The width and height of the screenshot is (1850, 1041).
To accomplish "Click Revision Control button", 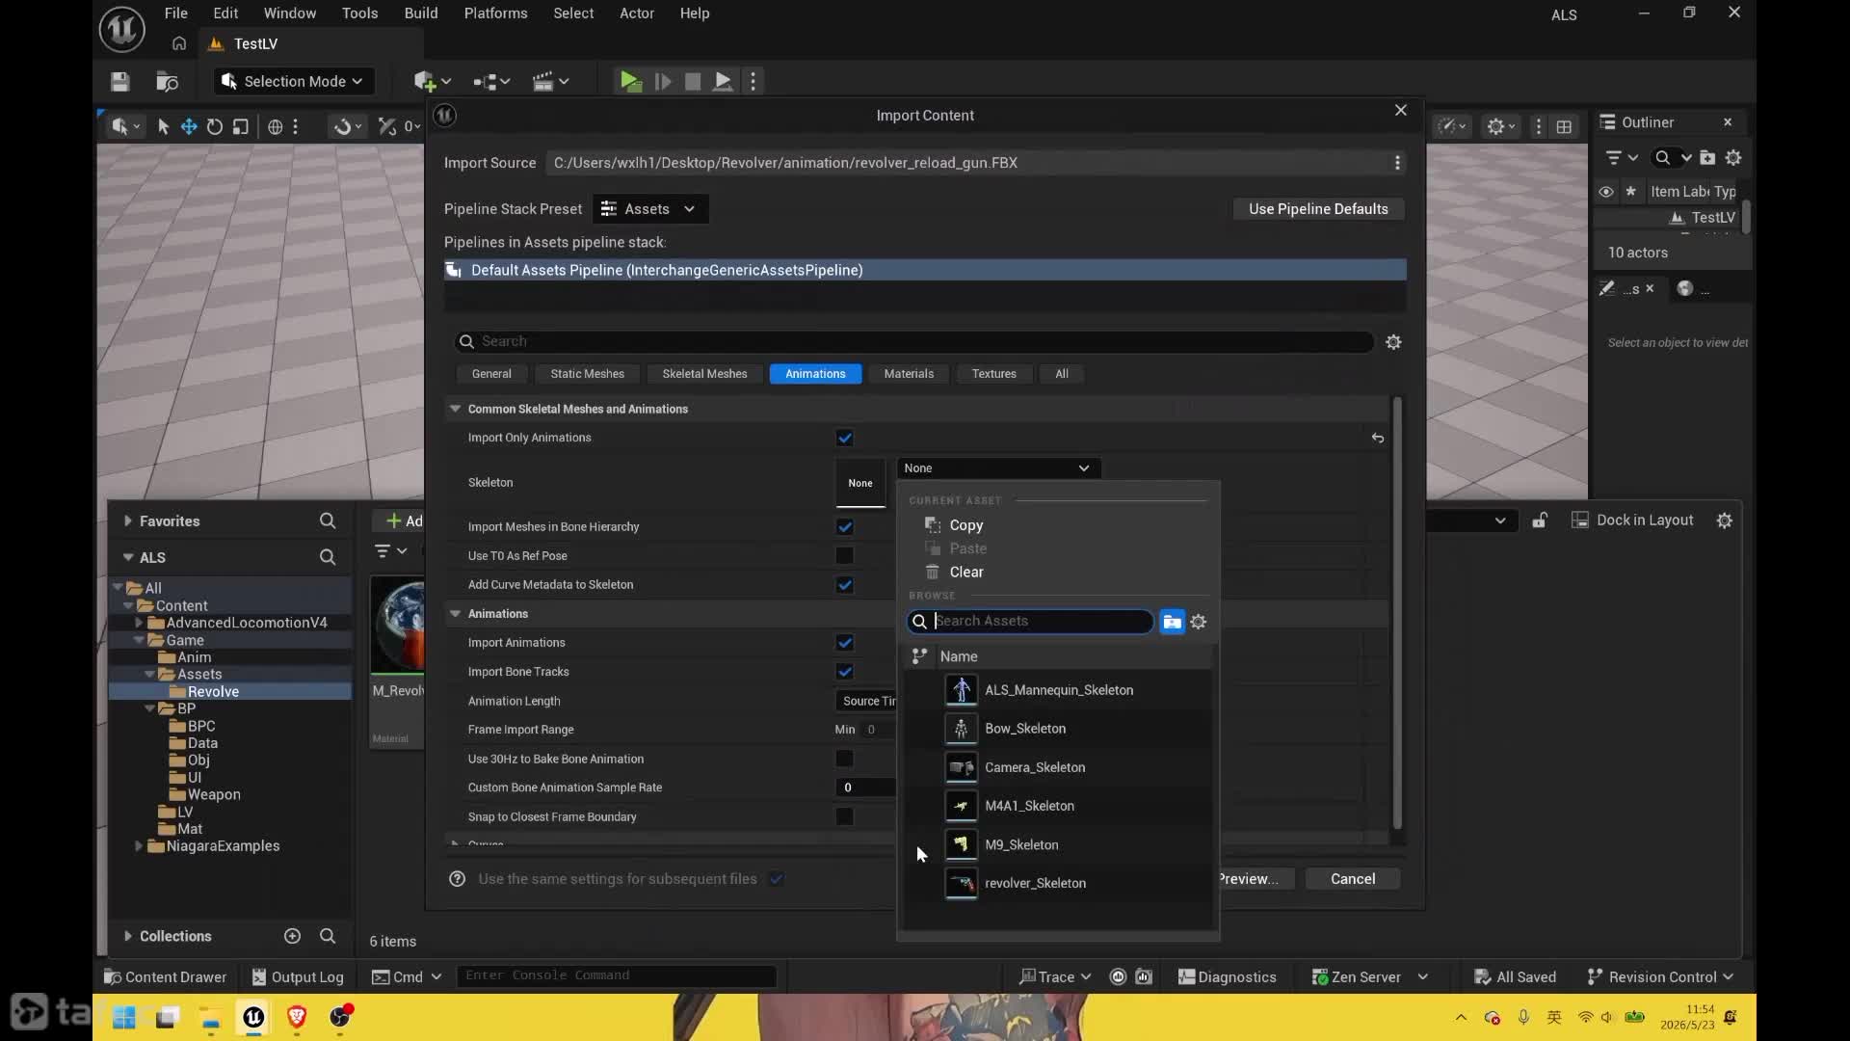I will point(1661,977).
